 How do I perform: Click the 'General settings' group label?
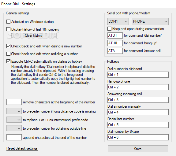[18, 13]
